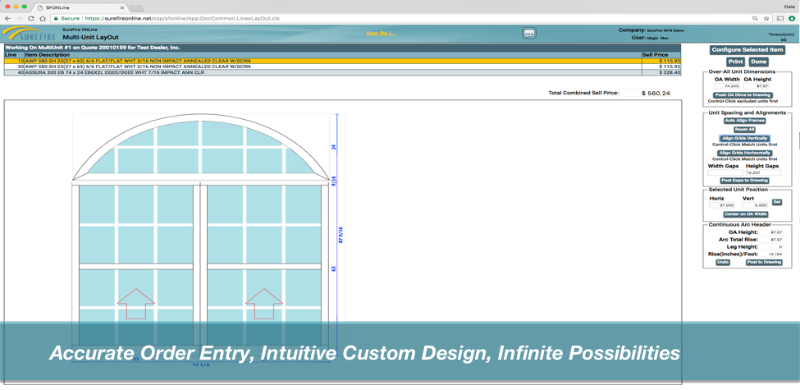Image resolution: width=800 pixels, height=390 pixels.
Task: Bookmark page with the star icon
Action: [x=766, y=18]
